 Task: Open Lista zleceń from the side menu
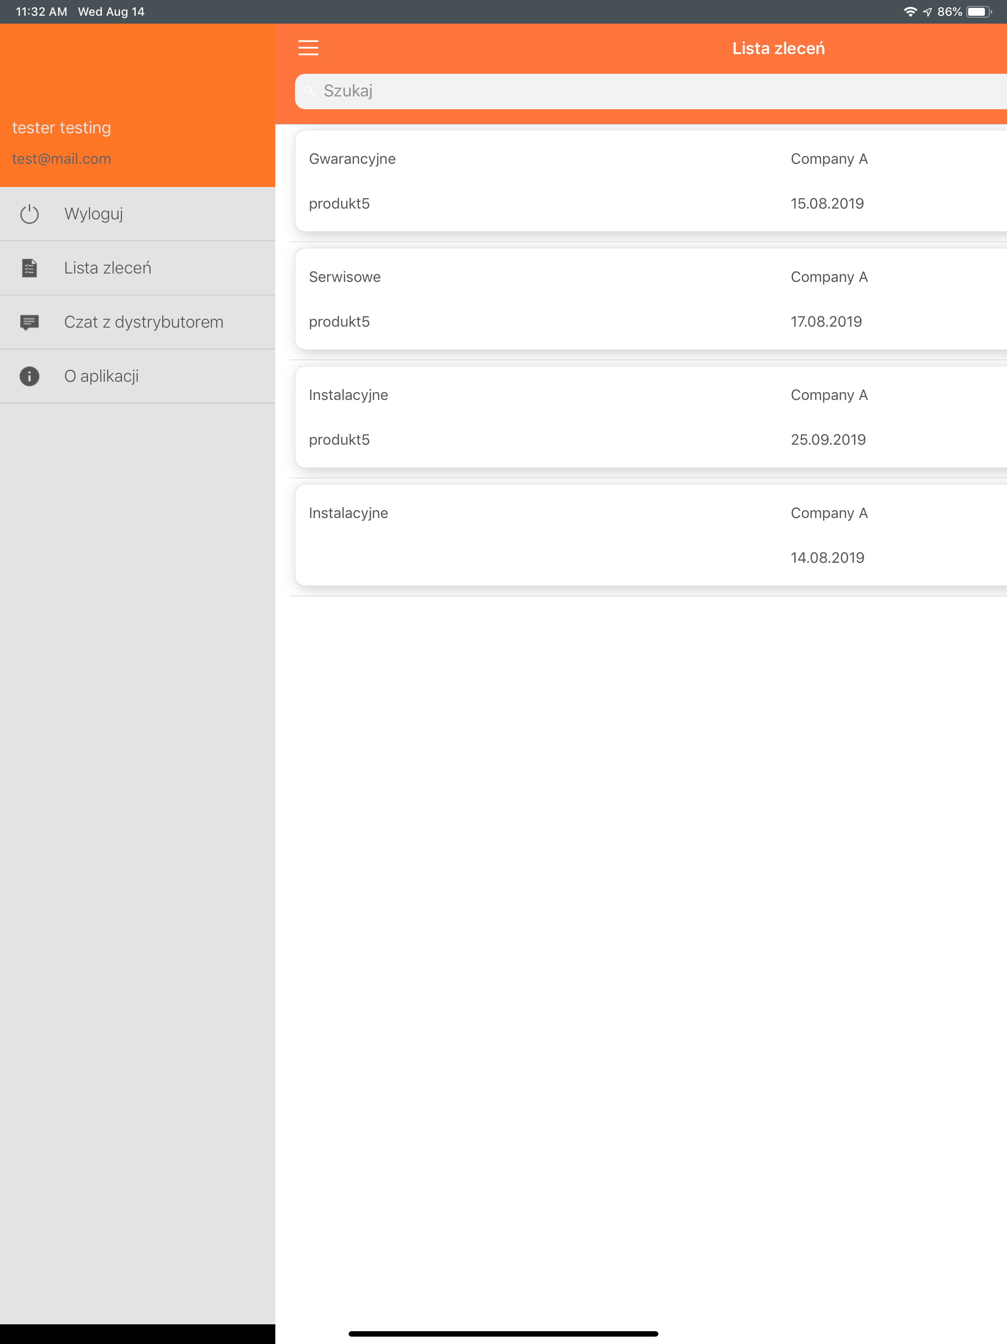coord(137,268)
